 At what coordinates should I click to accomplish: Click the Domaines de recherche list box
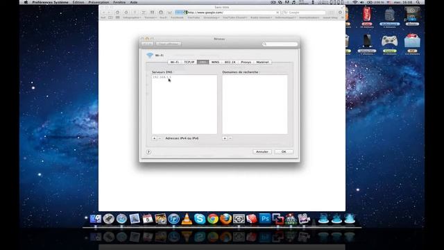point(255,105)
